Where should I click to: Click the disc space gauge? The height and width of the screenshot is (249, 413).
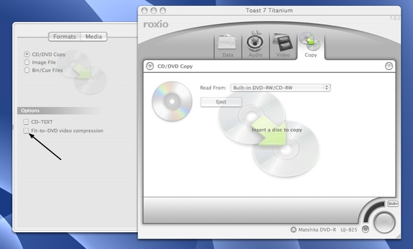click(x=372, y=212)
